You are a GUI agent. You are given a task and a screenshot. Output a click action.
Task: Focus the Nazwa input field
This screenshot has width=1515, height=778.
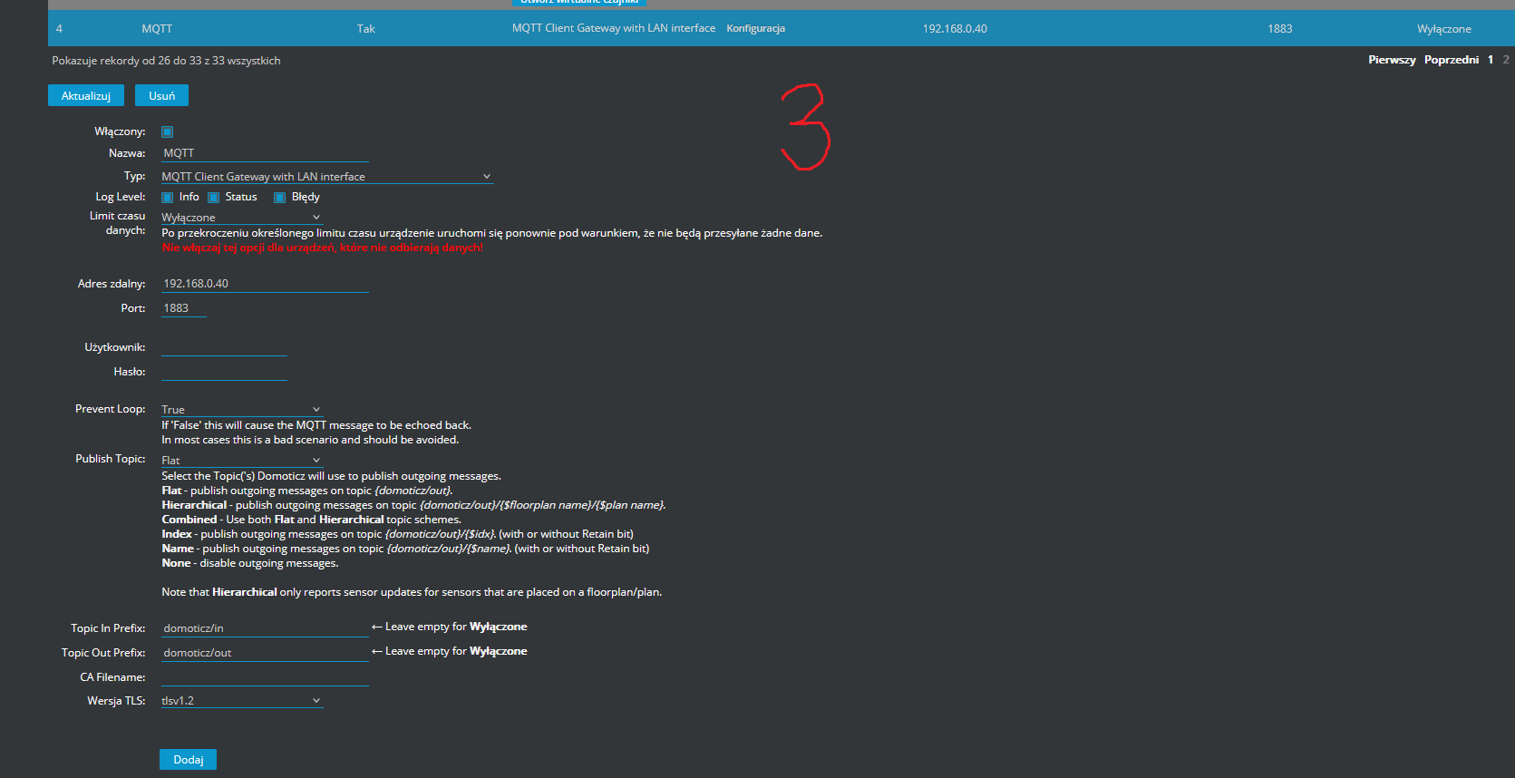pos(265,153)
